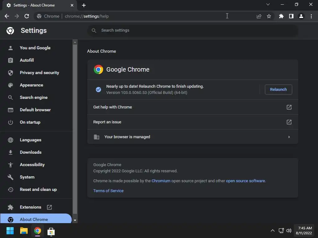Reload the page with the refresh icon
318x238 pixels.
27,16
